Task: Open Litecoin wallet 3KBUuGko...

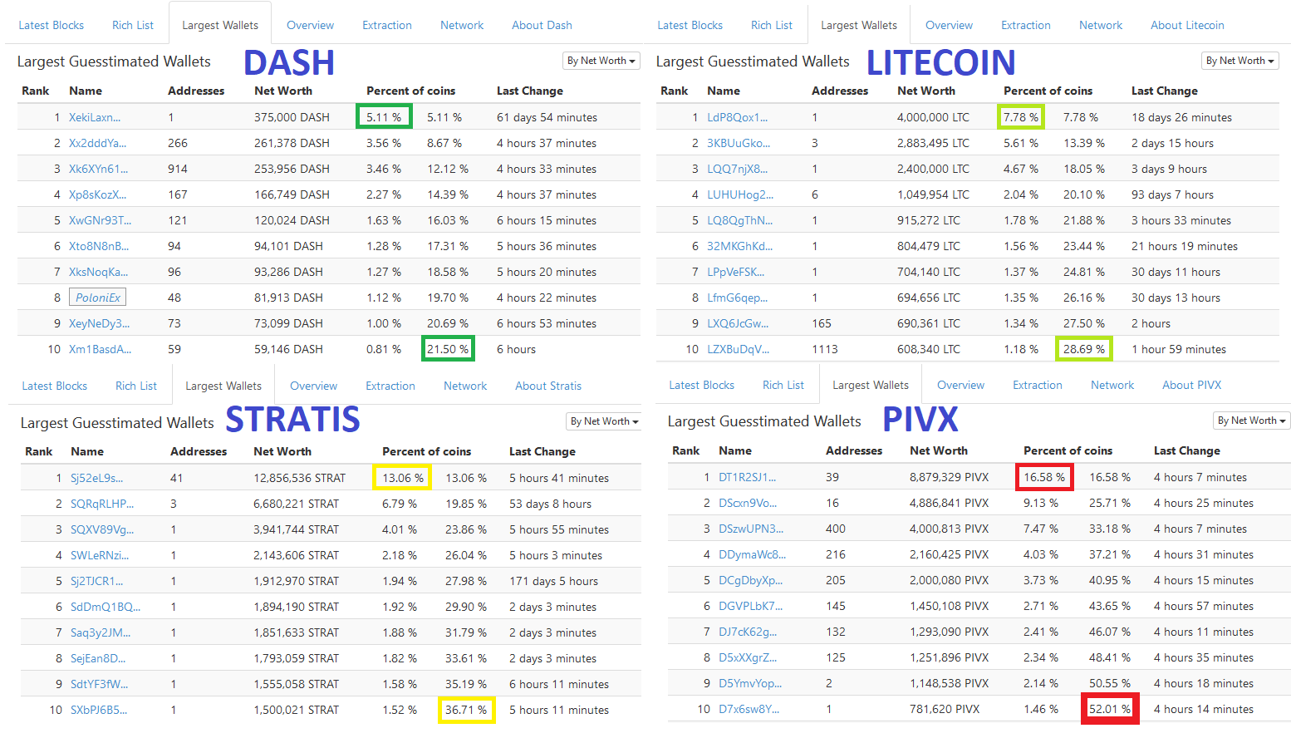Action: pos(739,143)
